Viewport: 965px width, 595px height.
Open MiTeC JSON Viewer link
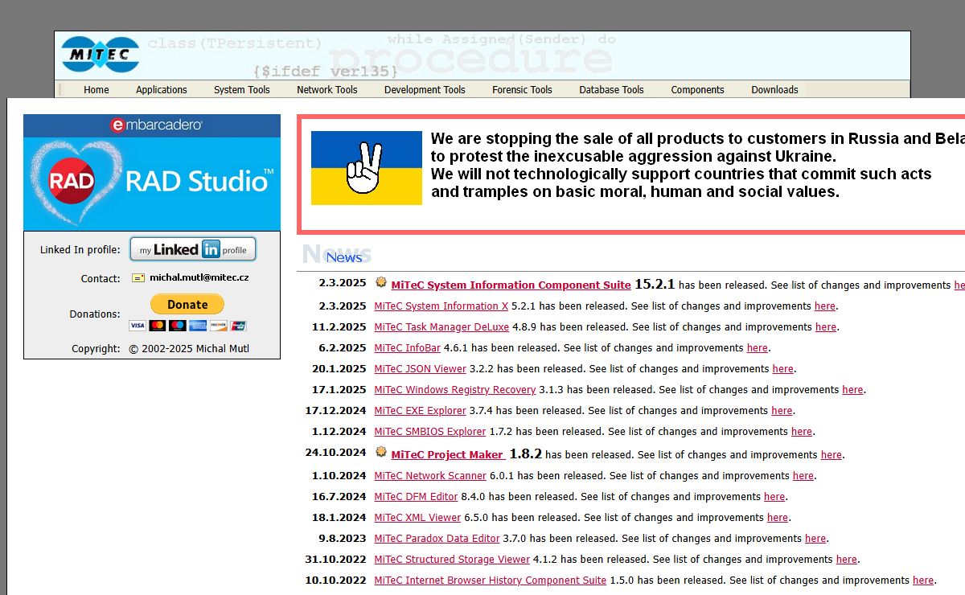tap(421, 369)
